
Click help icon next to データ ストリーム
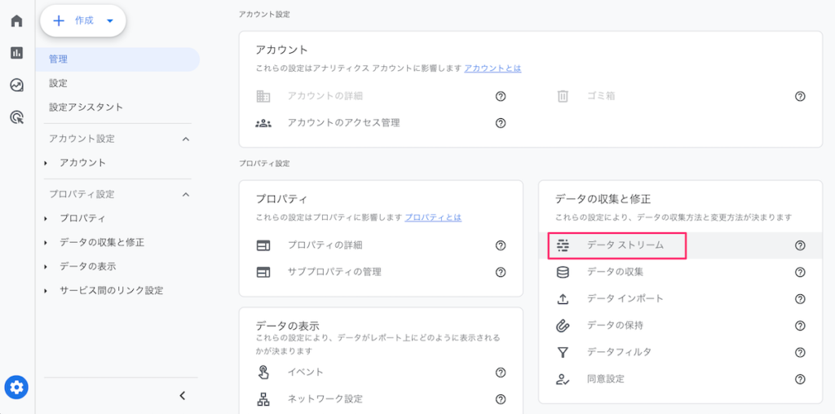coord(799,245)
